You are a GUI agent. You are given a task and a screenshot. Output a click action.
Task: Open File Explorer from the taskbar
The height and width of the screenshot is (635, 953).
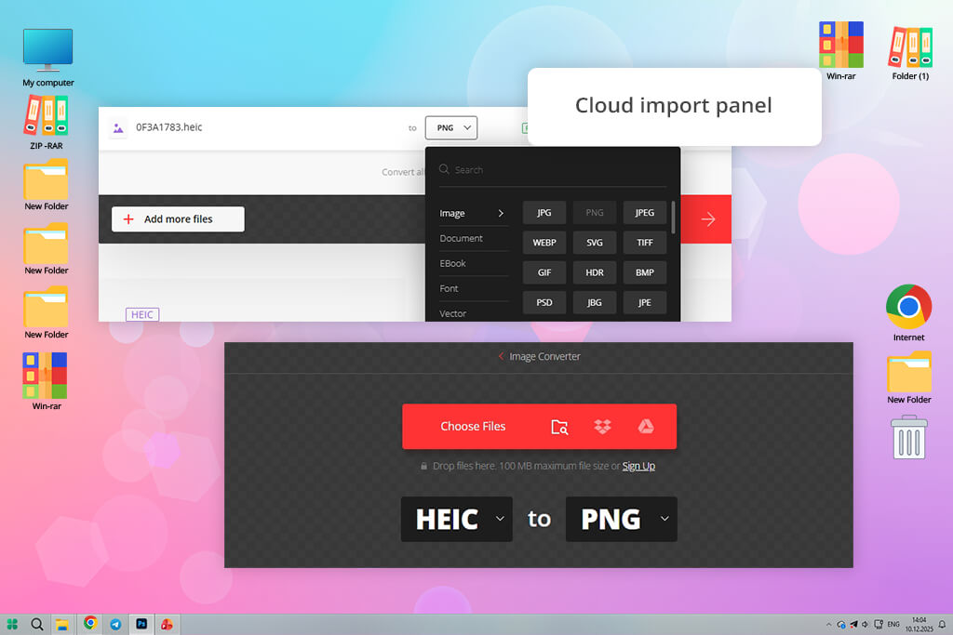(x=62, y=625)
